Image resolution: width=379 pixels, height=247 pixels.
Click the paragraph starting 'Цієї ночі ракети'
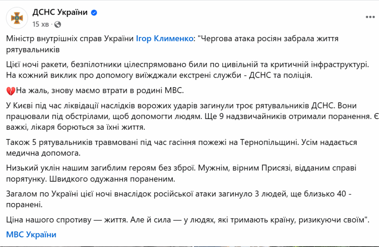coord(188,70)
